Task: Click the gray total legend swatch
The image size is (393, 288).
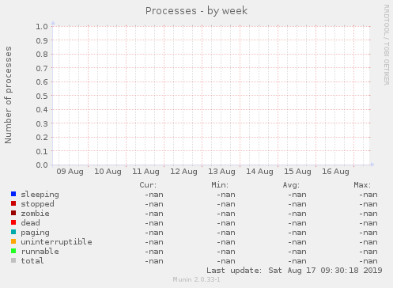Action: (13, 260)
